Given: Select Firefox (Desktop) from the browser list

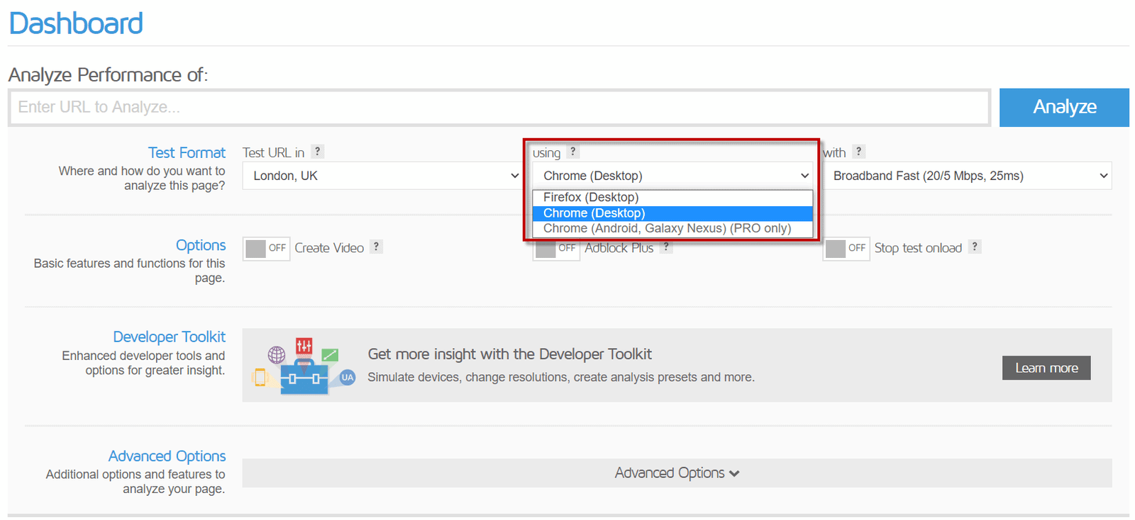Looking at the screenshot, I should (672, 198).
